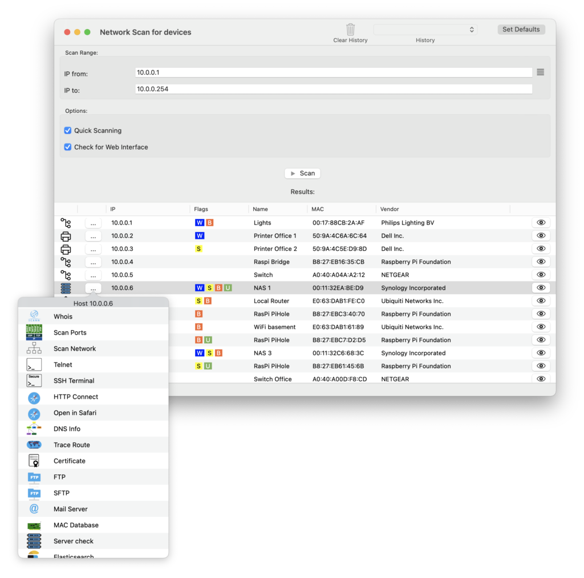Select the RasPi PiHole B8:27:EBC3:40:70 row
Viewport: 584px width, 578px height.
point(361,314)
